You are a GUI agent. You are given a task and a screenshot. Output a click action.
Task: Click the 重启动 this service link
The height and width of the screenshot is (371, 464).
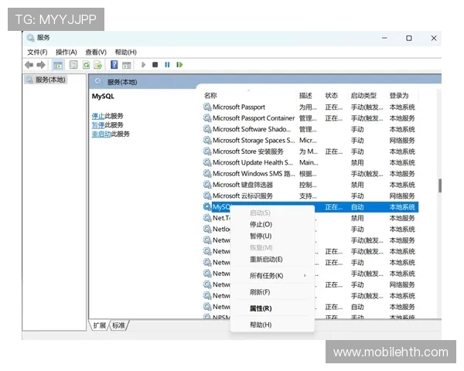click(101, 134)
